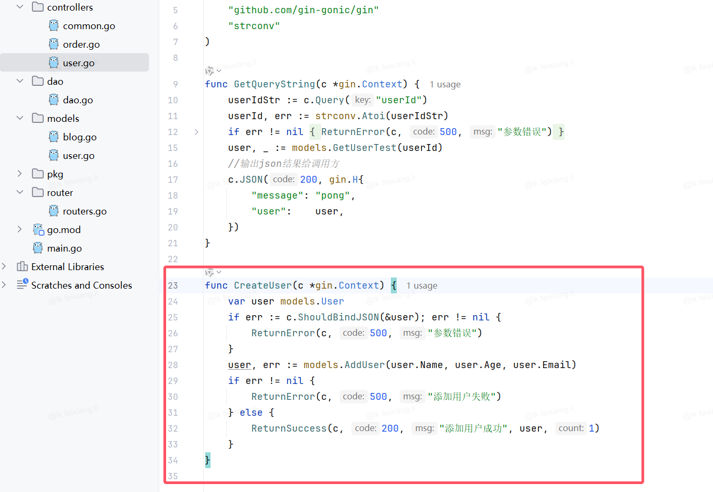
Task: Click strconv.Atoi on line 11
Action: click(x=350, y=116)
